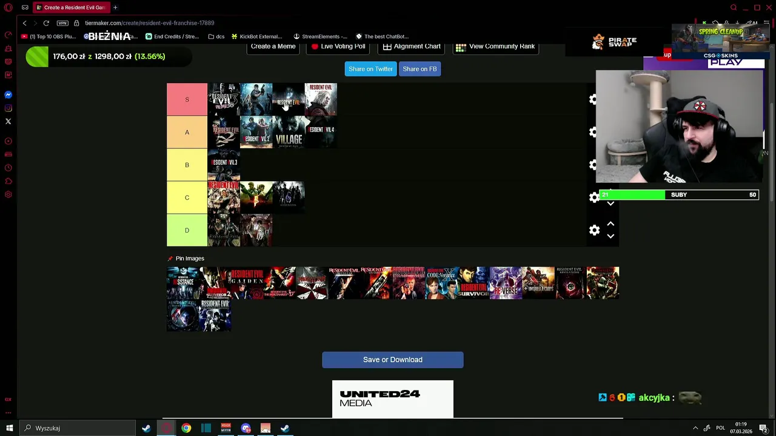Select Resident Evil 3 cover in B tier
The height and width of the screenshot is (436, 776).
tap(224, 165)
